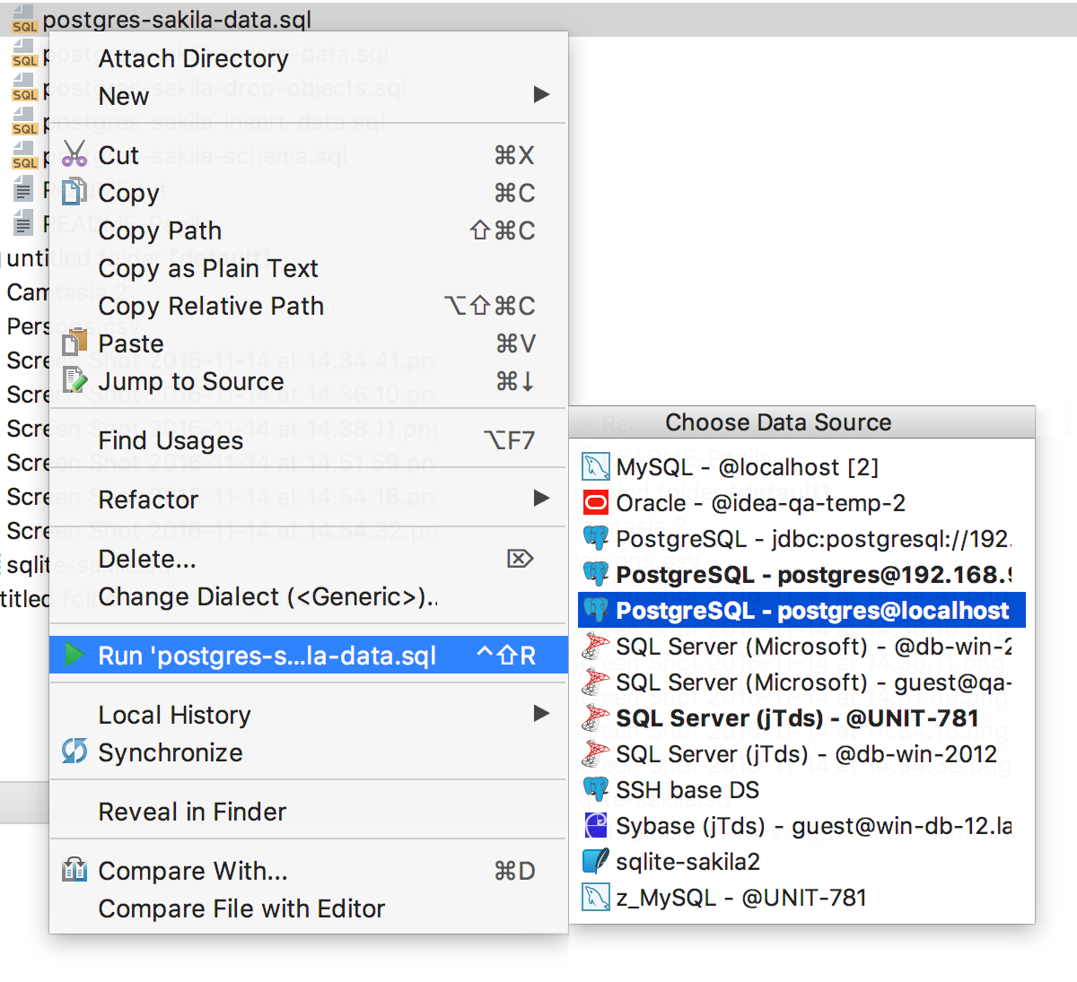Select Copy Relative Path menu entry
The width and height of the screenshot is (1077, 982).
[211, 307]
